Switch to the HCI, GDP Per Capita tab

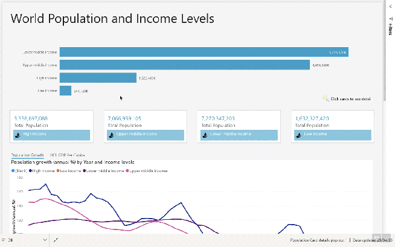pyautogui.click(x=67, y=155)
